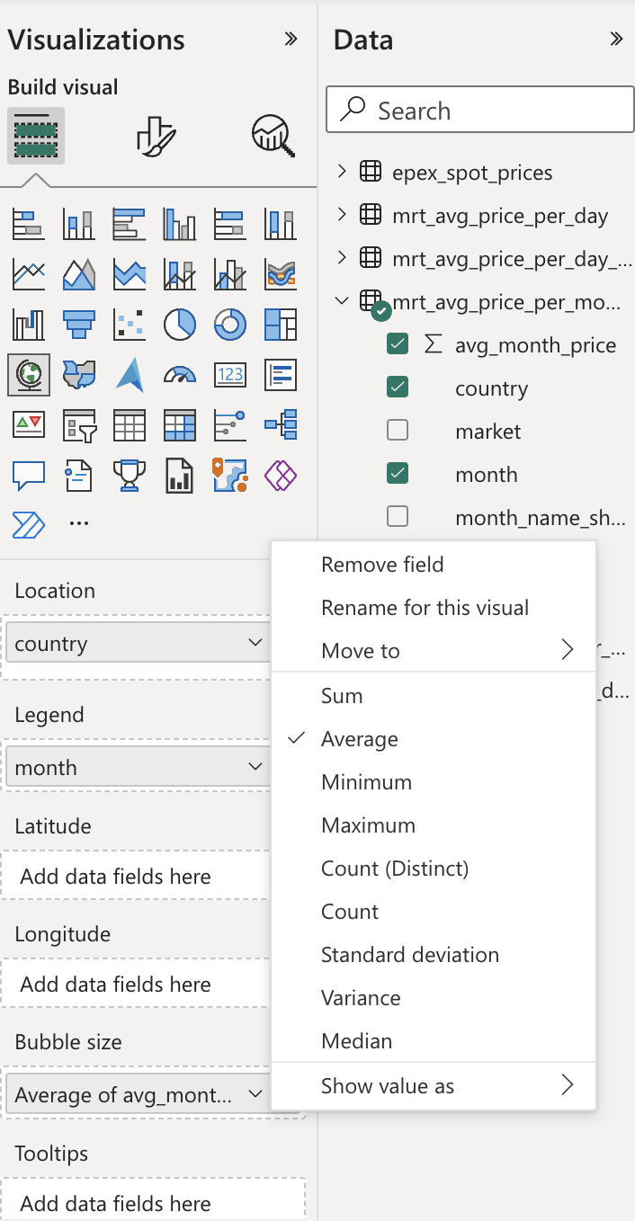Uncheck the month field
Viewport: 635px width, 1221px height.
pyautogui.click(x=398, y=474)
